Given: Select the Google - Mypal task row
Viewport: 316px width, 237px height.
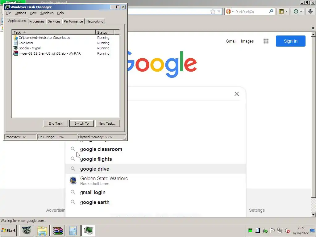Looking at the screenshot, I should point(66,48).
